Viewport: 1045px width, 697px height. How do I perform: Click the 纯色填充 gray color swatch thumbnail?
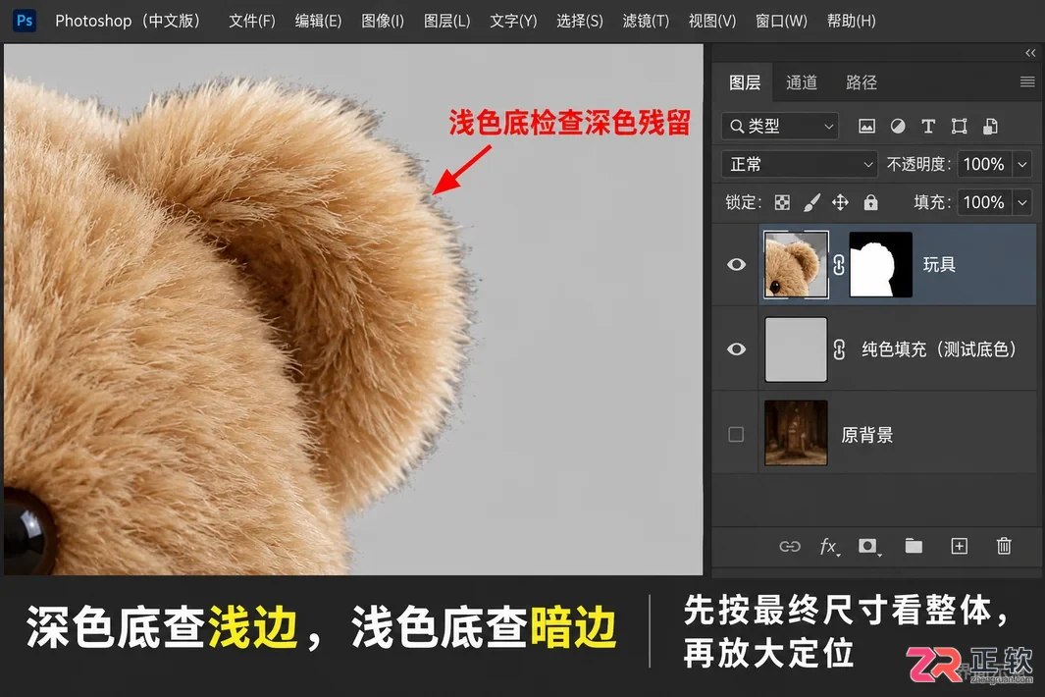796,349
